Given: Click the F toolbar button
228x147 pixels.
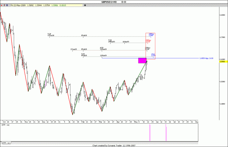Looking at the screenshot, I should point(4,5).
